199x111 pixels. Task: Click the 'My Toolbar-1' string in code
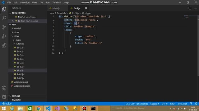pos(93,43)
